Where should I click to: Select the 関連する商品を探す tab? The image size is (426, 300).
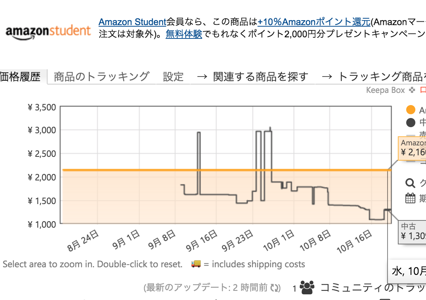click(252, 77)
